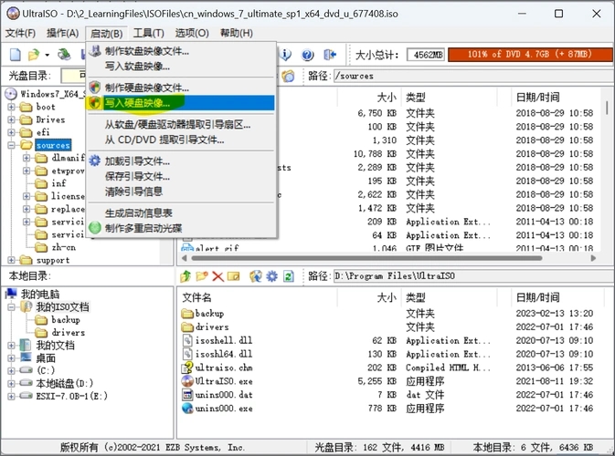This screenshot has width=615, height=456.
Task: Click the local Refresh page icon
Action: coord(289,276)
